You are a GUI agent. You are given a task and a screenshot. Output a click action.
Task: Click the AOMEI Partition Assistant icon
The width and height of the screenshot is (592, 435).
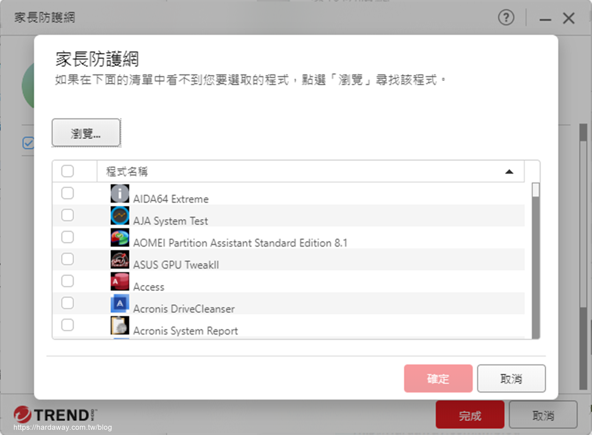tap(120, 237)
